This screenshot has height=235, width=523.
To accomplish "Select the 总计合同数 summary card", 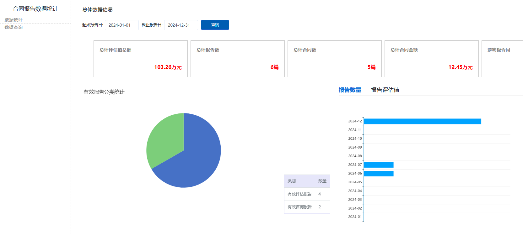I will (x=334, y=59).
